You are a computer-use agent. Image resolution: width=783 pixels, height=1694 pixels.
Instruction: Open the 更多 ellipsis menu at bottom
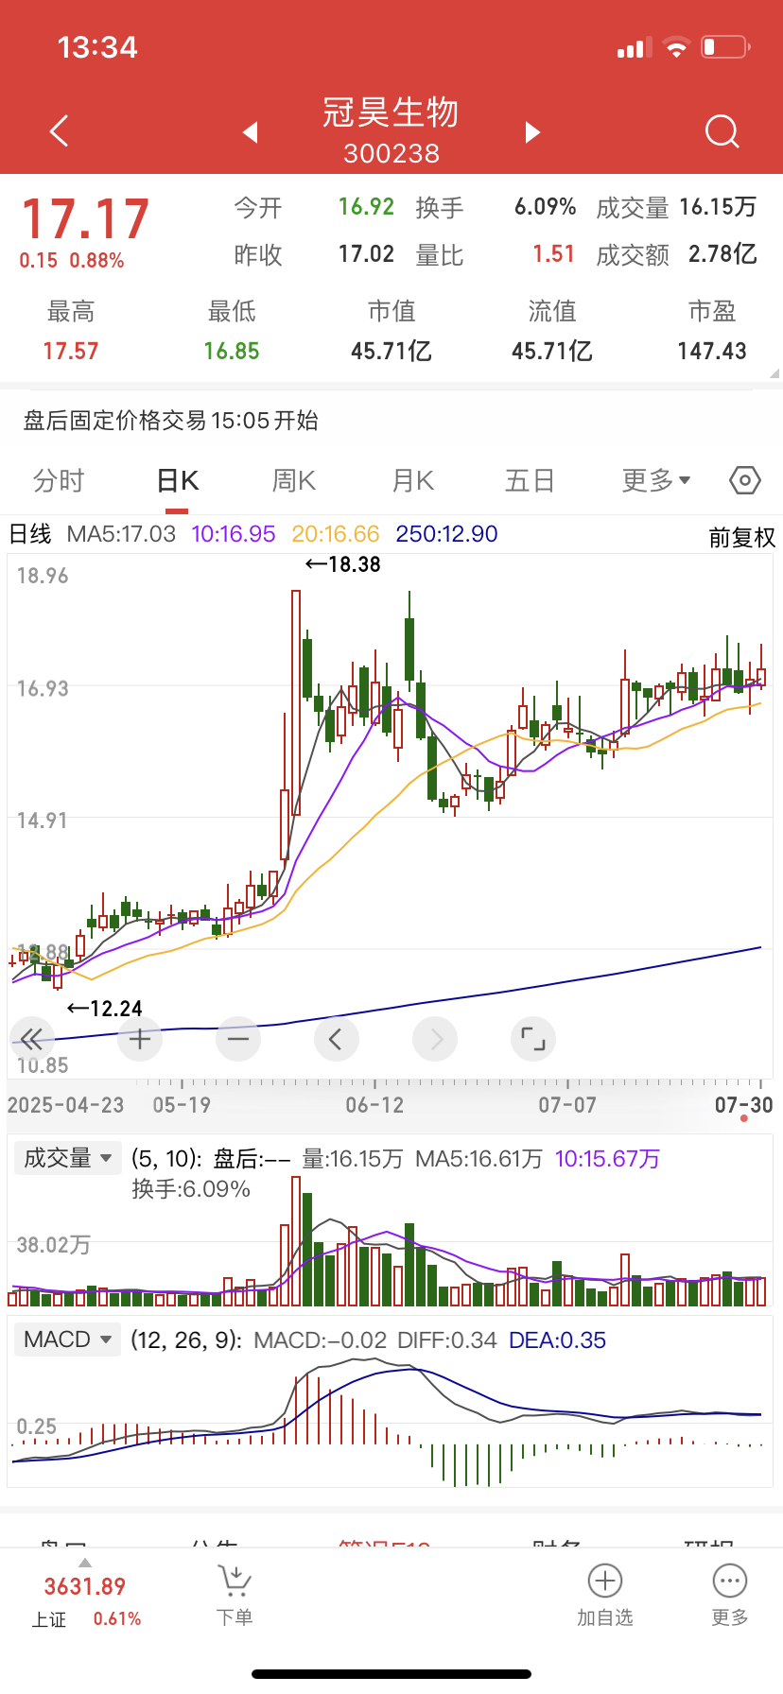pos(730,1597)
